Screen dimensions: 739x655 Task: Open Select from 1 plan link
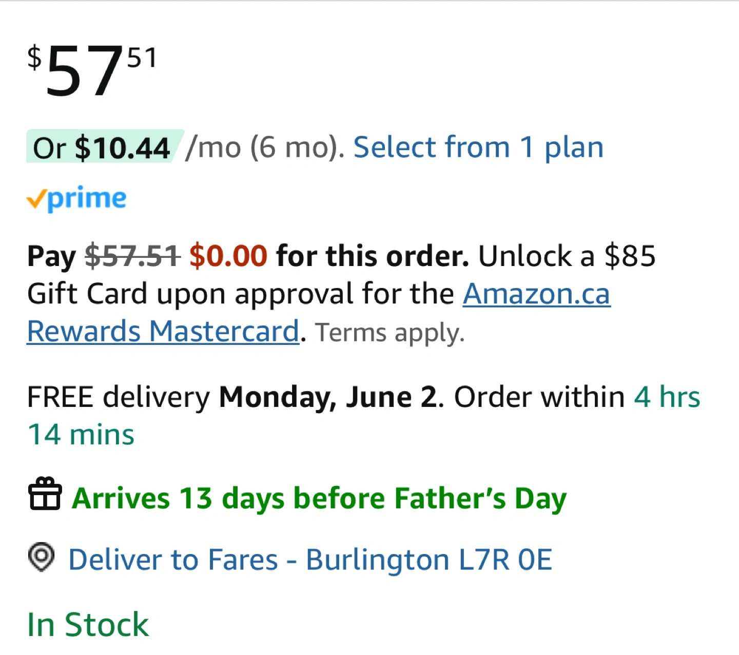tap(478, 148)
